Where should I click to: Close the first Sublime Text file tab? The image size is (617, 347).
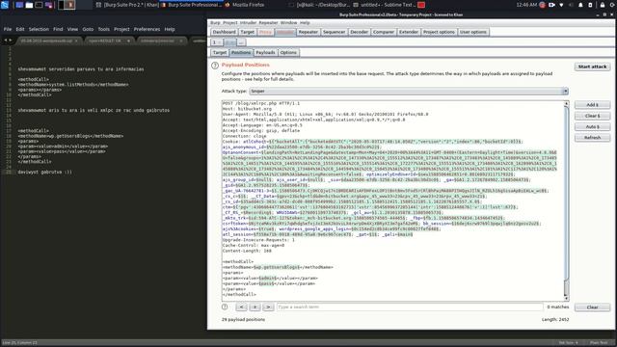click(x=76, y=40)
